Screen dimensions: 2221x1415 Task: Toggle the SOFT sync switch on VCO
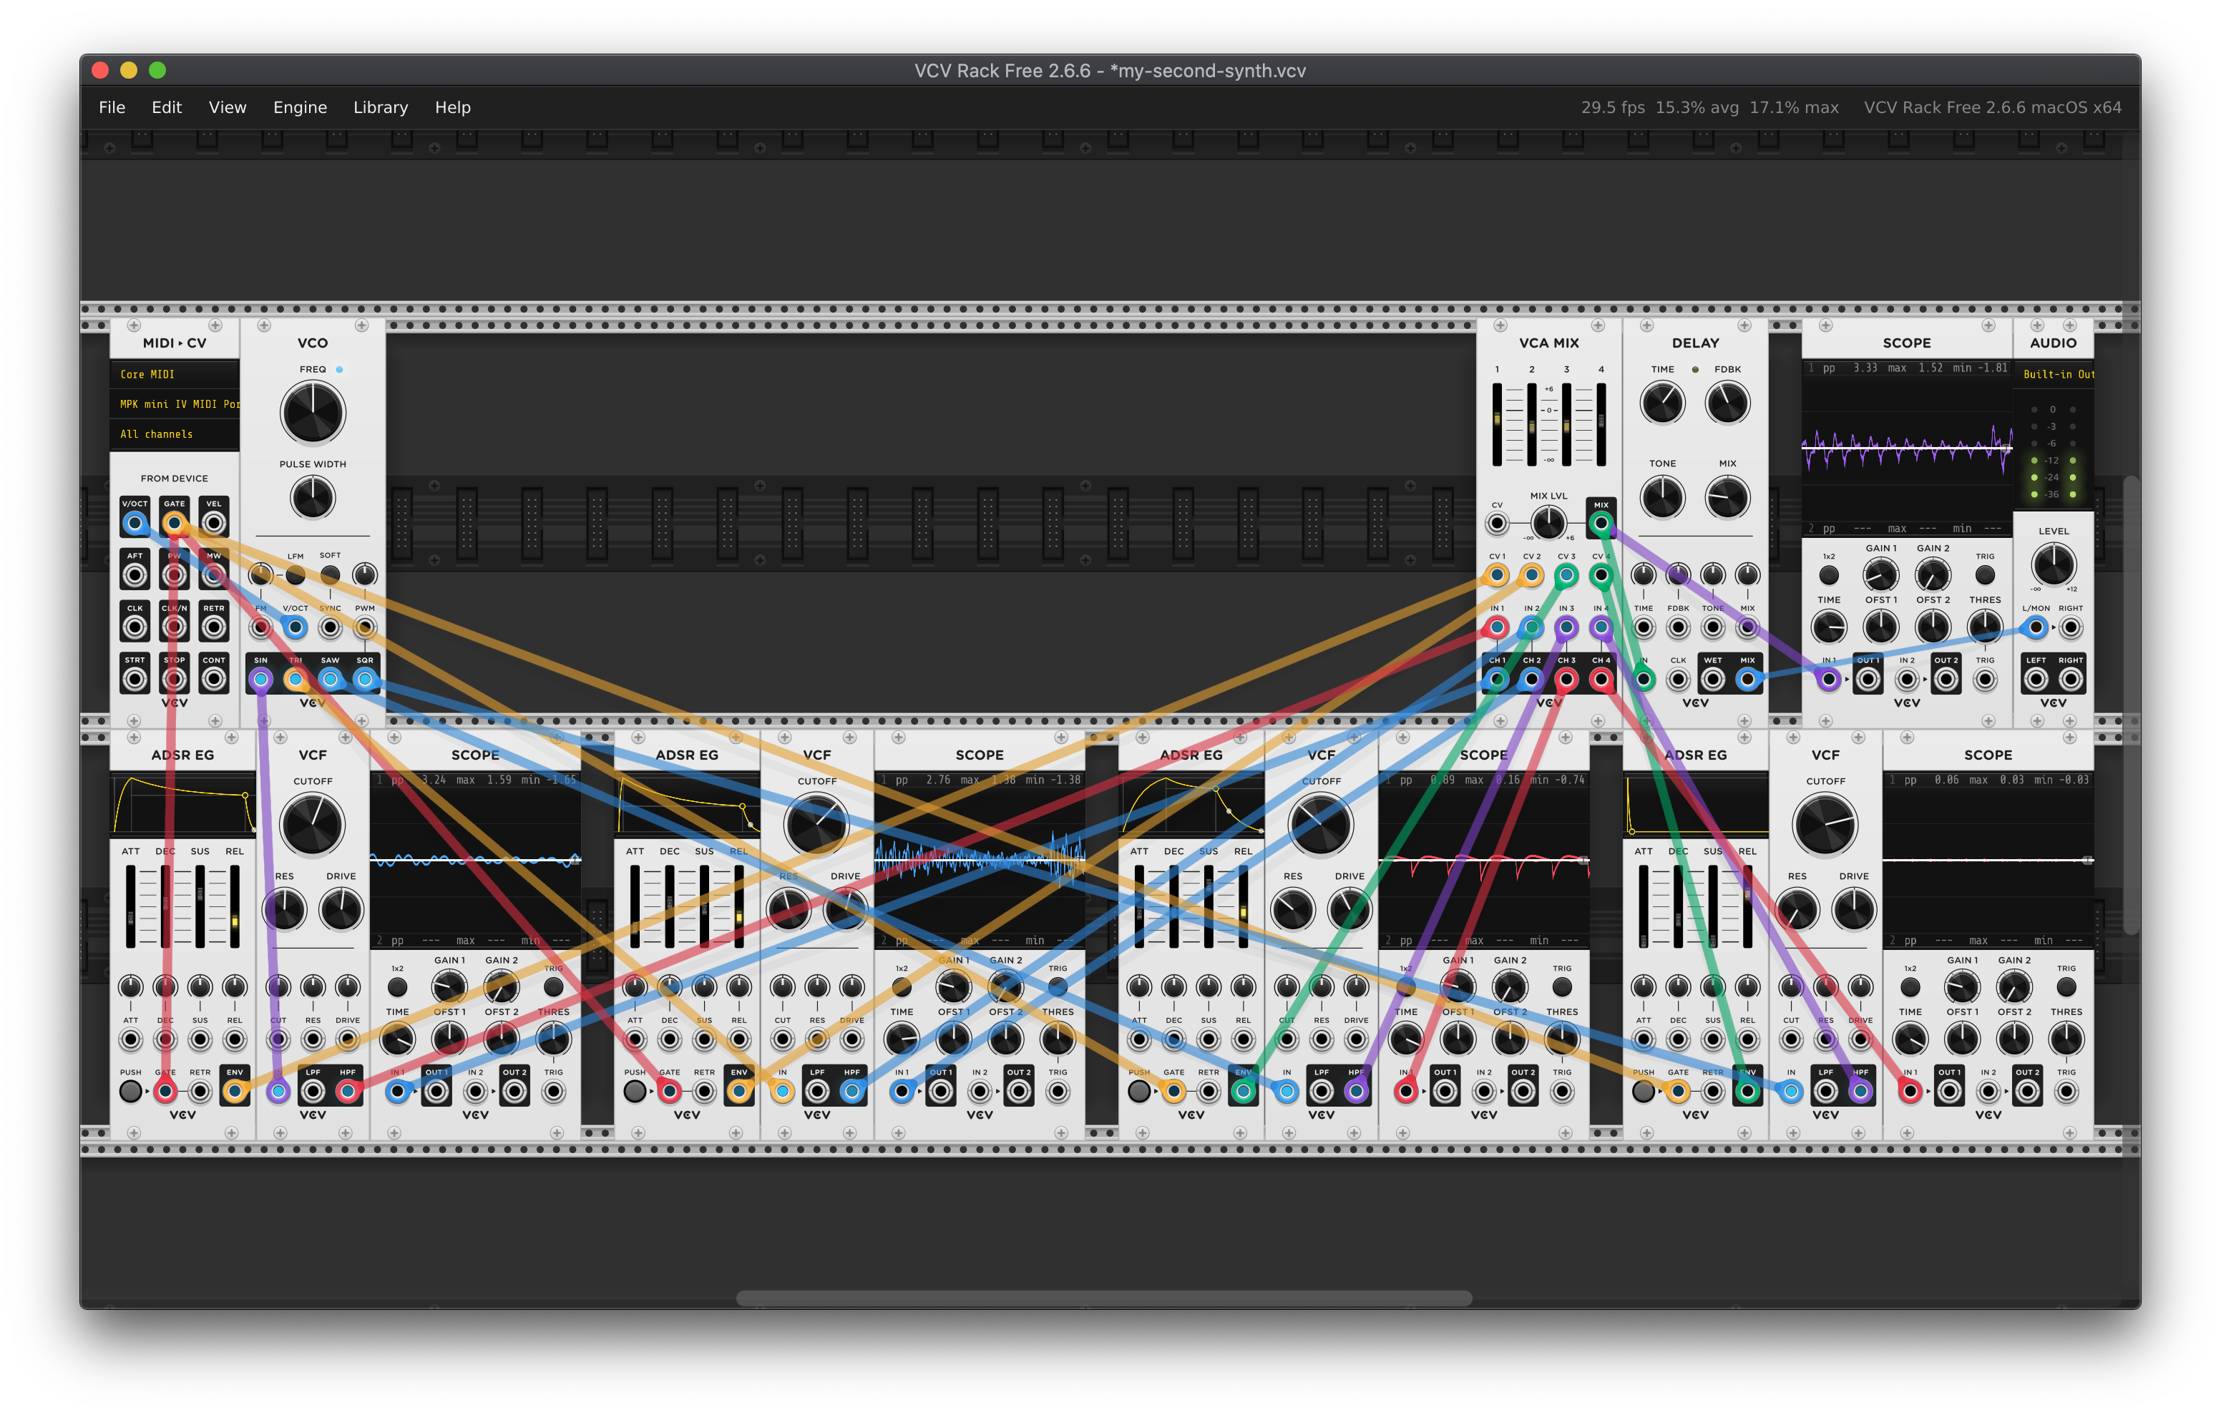pyautogui.click(x=330, y=576)
